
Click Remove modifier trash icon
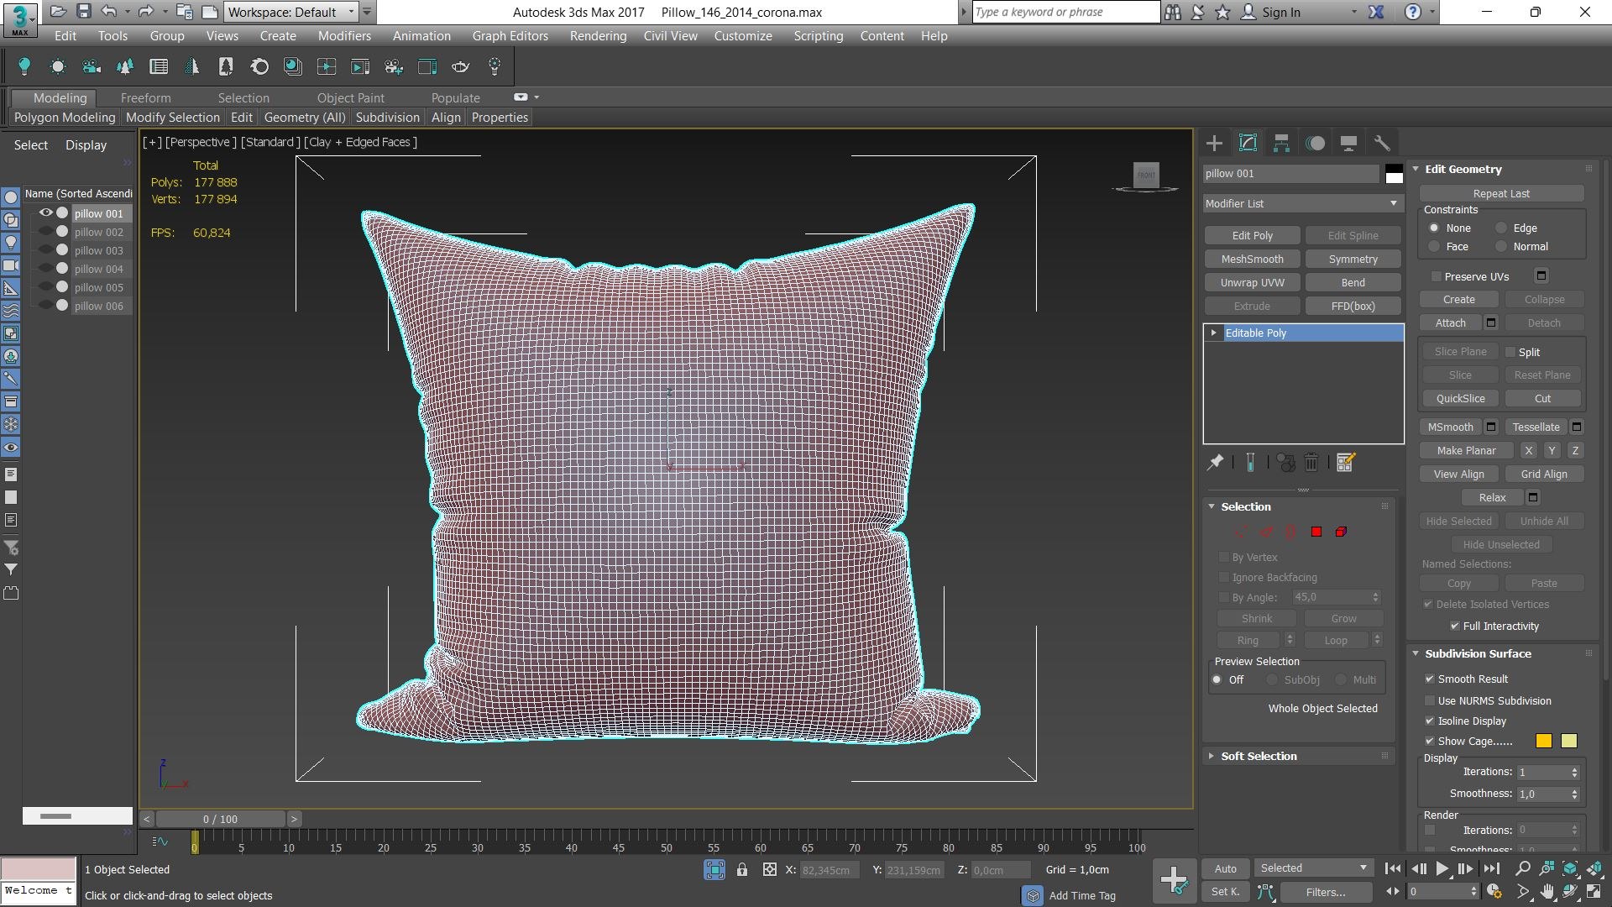coord(1311,462)
